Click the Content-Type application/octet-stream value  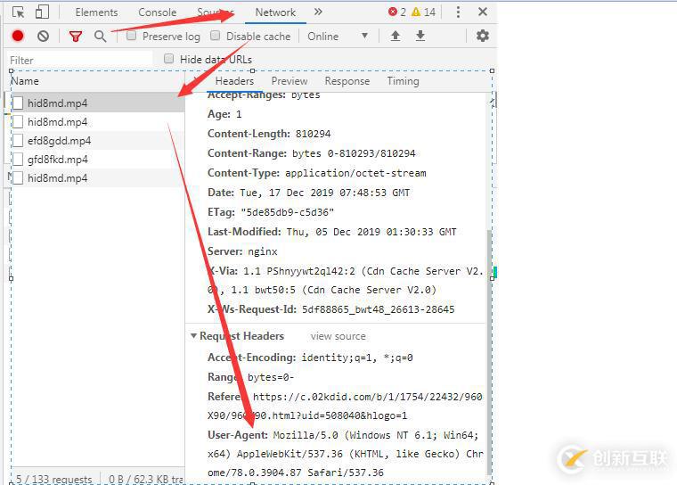tap(355, 173)
